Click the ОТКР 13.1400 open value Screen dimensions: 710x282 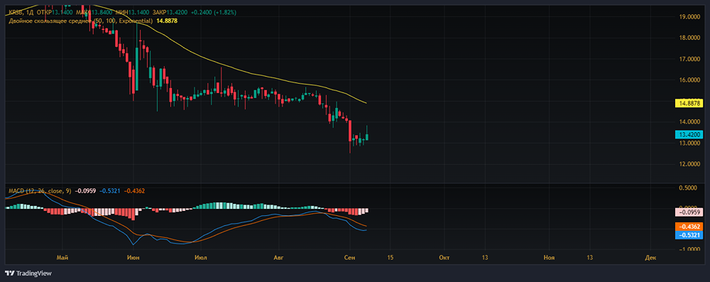[x=54, y=12]
